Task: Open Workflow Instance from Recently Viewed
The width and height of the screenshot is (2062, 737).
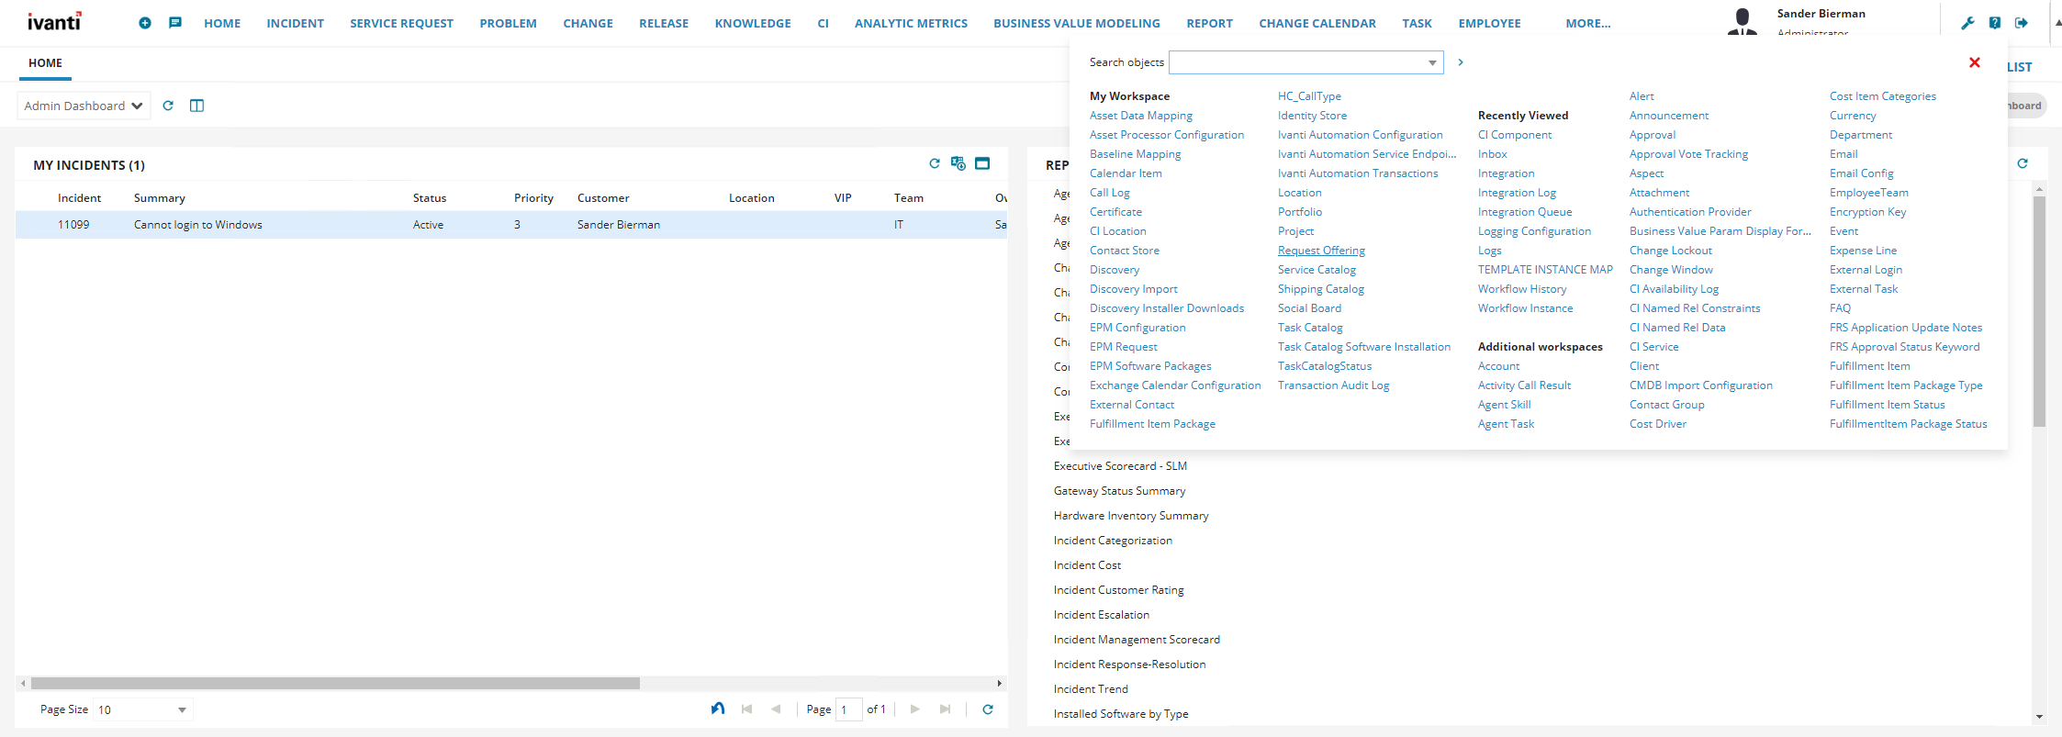Action: click(x=1525, y=308)
